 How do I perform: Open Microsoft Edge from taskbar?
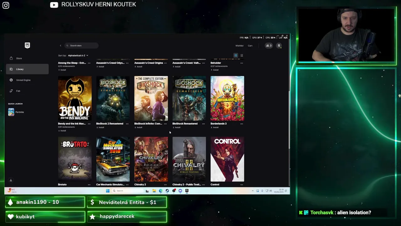point(161,191)
